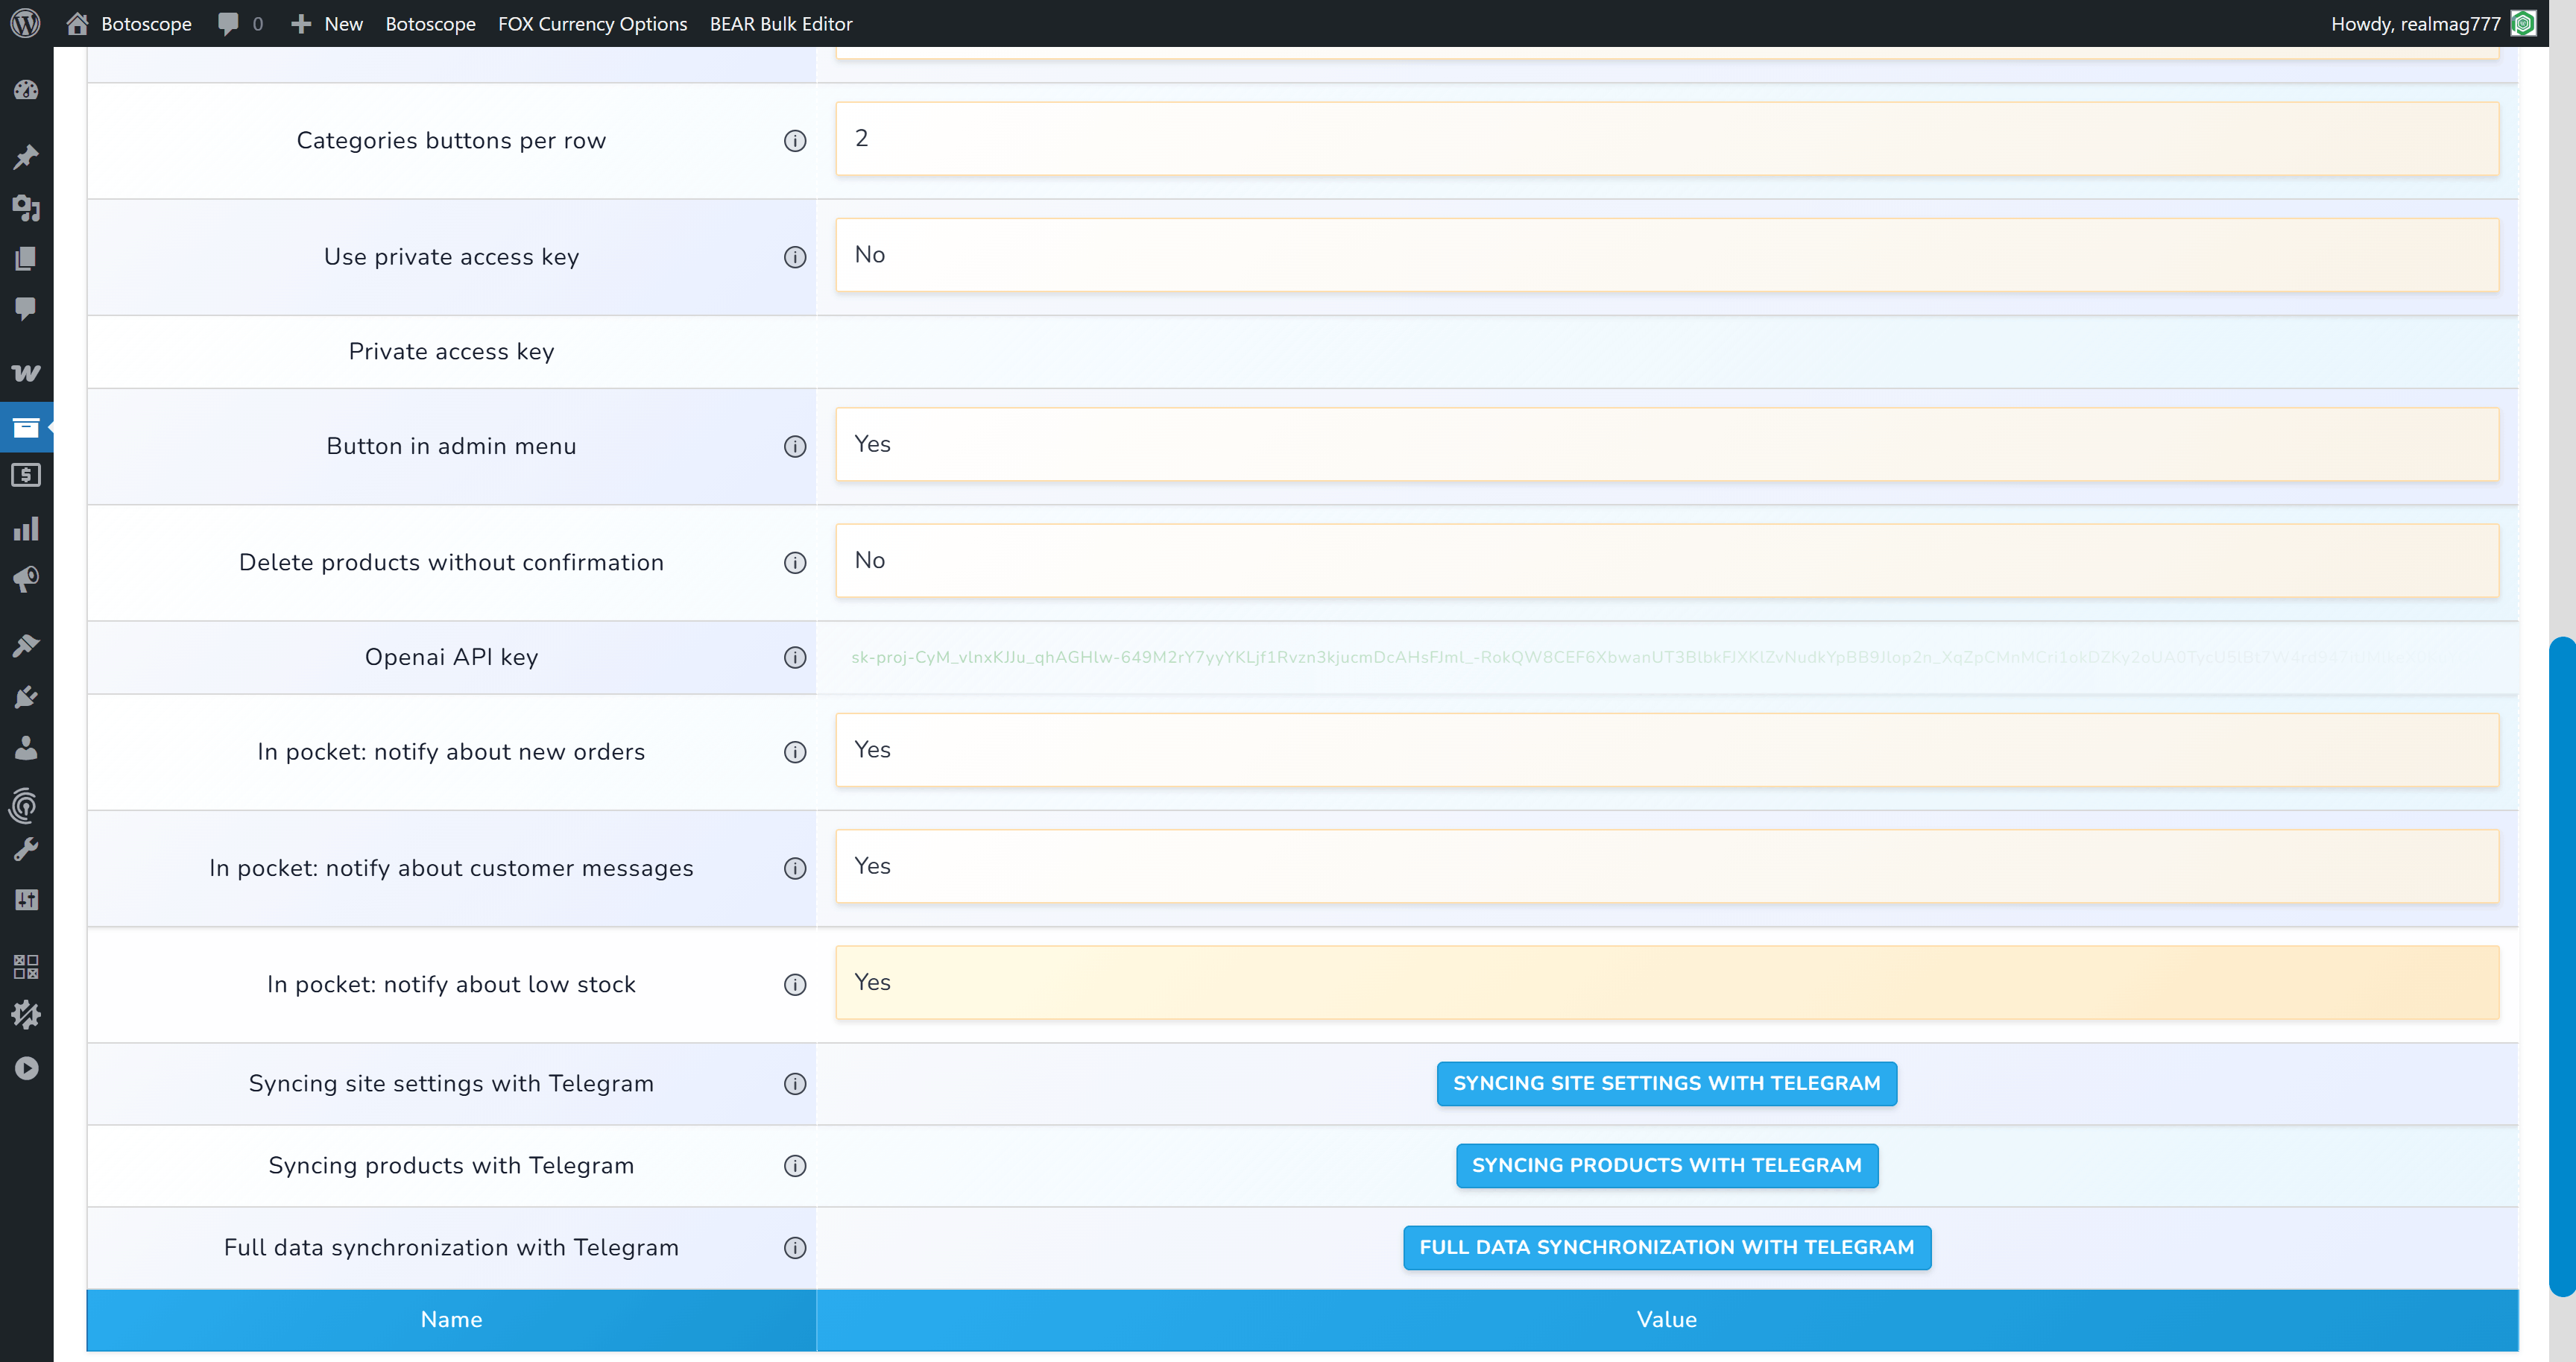Open 'In pocket: notify about customer messages' selector

click(x=1665, y=866)
